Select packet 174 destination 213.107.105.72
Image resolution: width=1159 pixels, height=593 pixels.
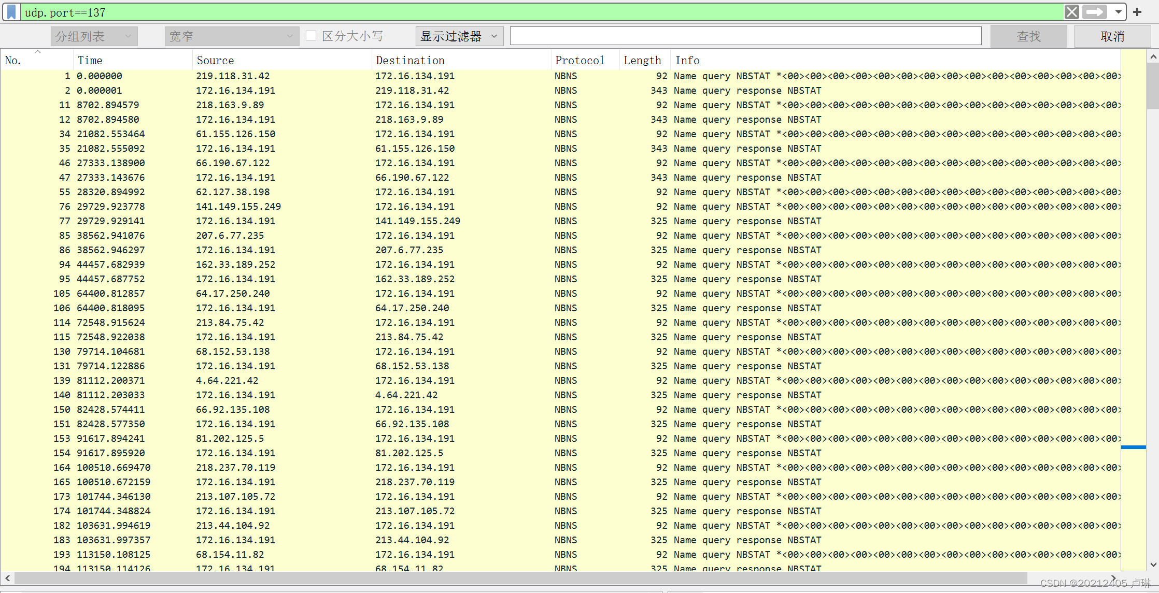click(560, 511)
